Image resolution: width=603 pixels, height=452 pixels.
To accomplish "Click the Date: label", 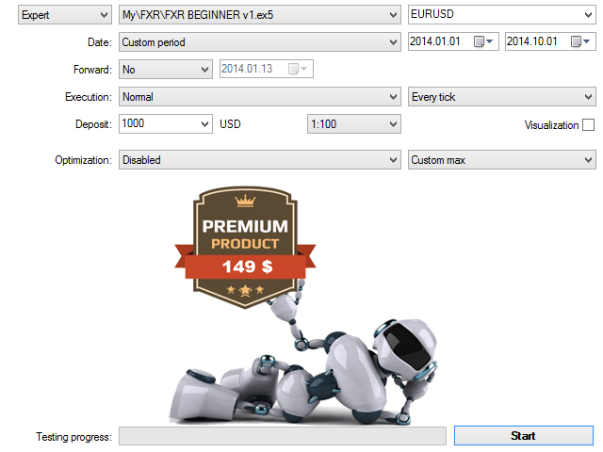I will click(x=100, y=42).
